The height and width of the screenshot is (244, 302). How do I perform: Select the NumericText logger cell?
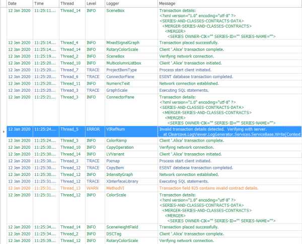(131, 84)
